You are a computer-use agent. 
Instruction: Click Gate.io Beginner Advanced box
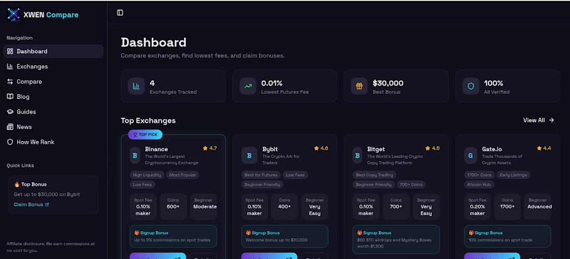pyautogui.click(x=538, y=207)
